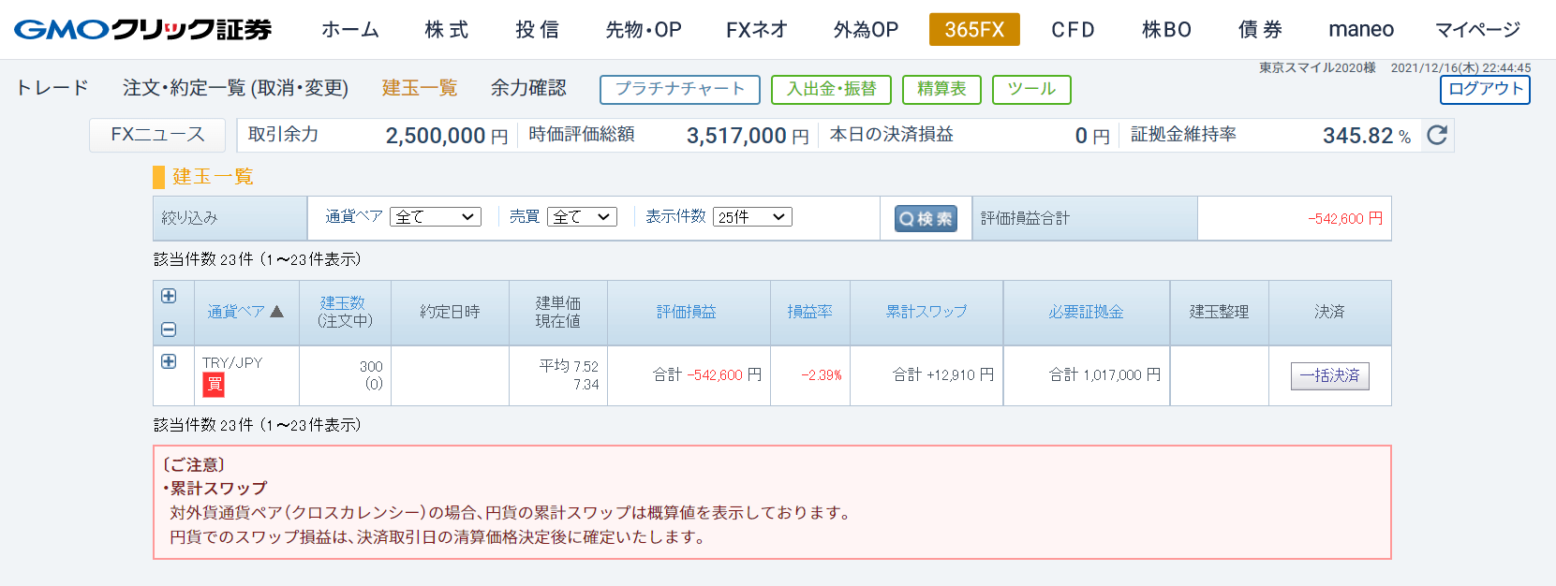Screen dimensions: 1556x586
Task: Go to 株式 in top navigation
Action: tap(447, 30)
